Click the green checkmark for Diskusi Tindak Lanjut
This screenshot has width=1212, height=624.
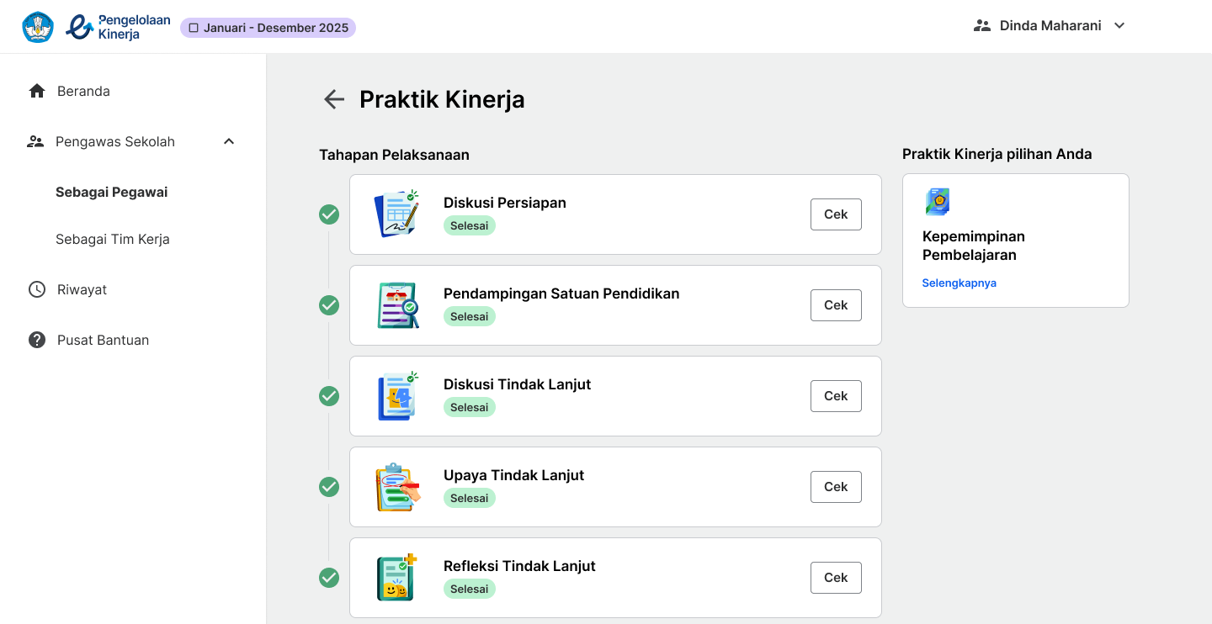tap(329, 396)
